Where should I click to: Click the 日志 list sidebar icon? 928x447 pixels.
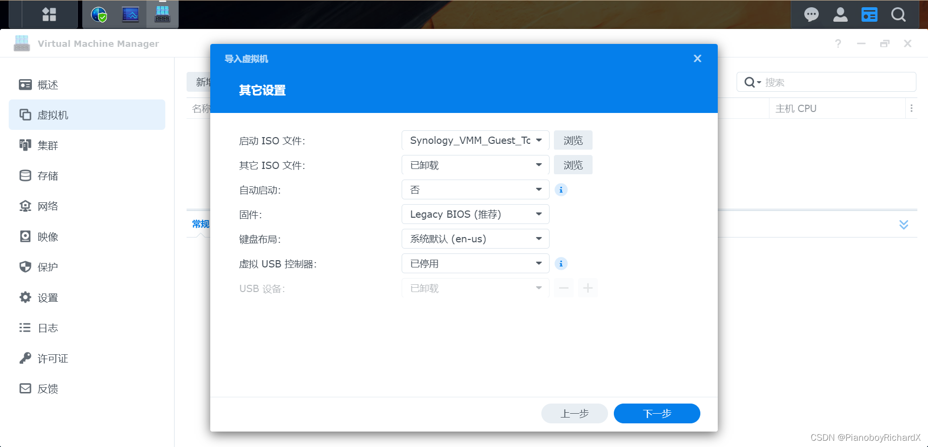tap(25, 328)
